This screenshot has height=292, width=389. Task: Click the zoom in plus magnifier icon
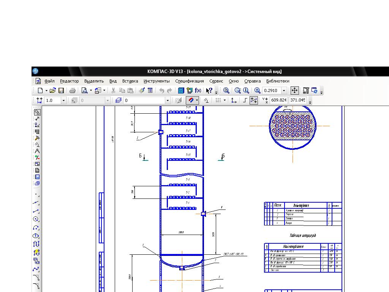coord(257,90)
